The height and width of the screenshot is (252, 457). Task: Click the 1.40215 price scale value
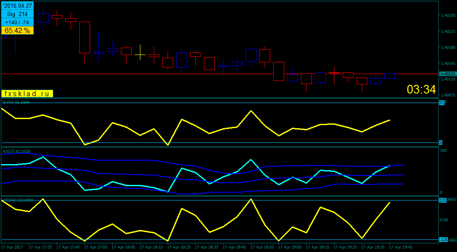point(447,31)
